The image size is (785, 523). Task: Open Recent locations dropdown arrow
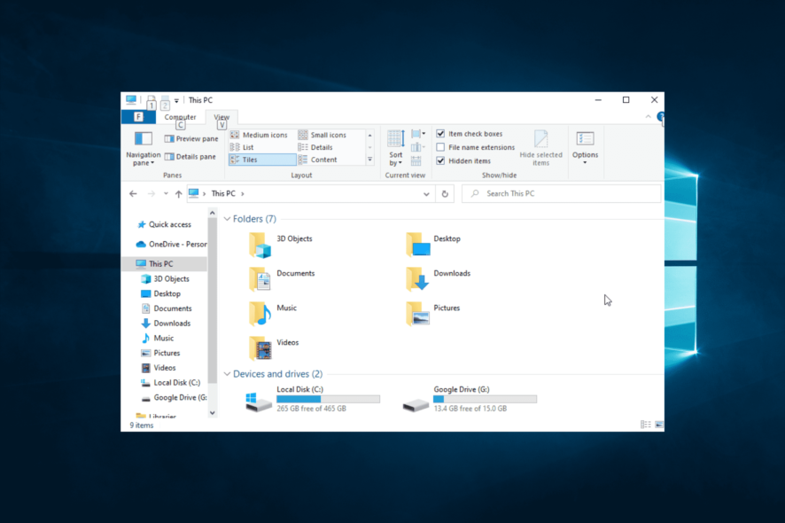tap(166, 194)
